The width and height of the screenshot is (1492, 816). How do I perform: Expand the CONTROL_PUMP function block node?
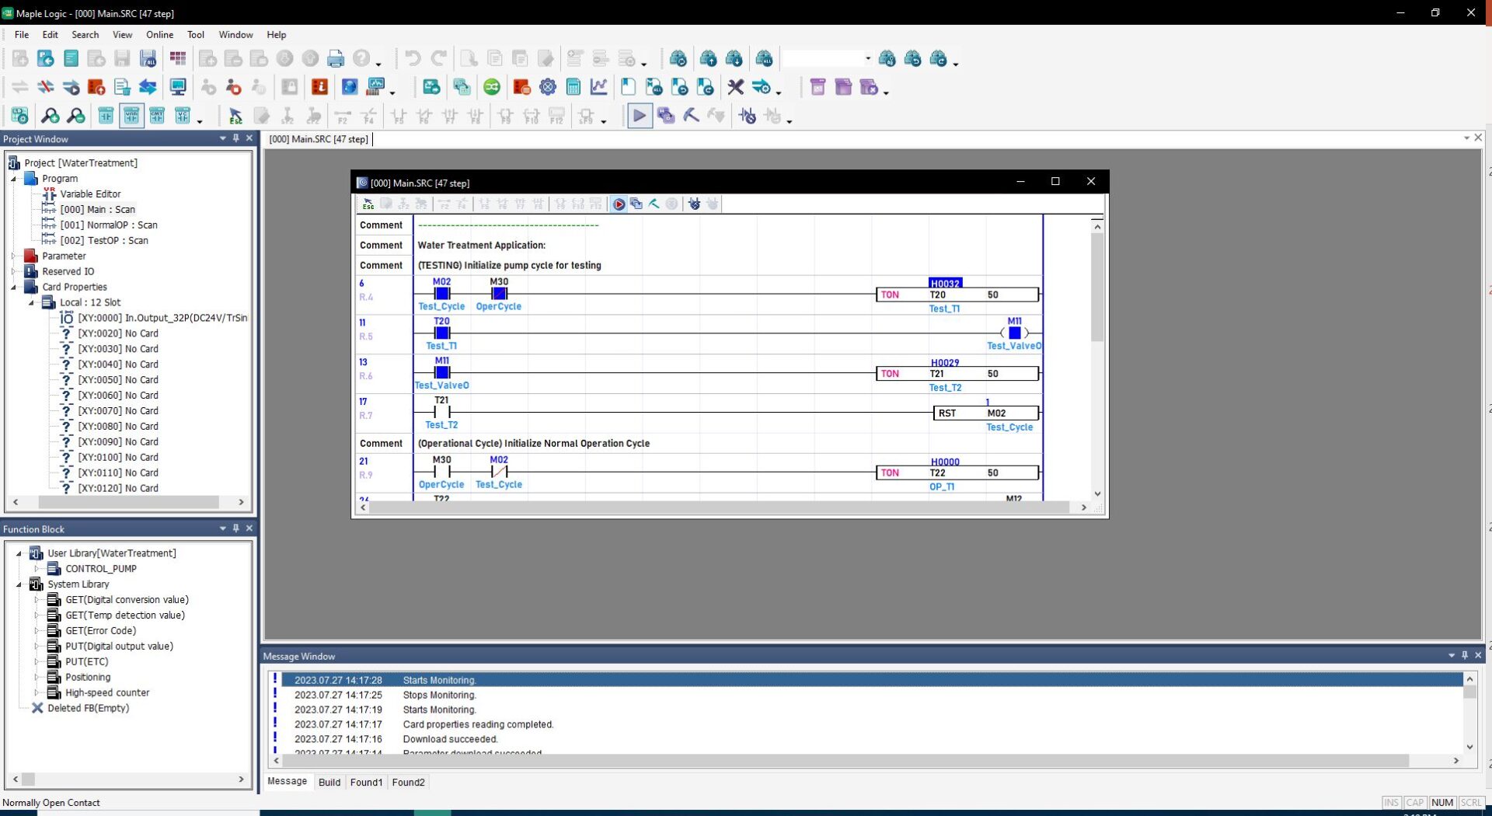pyautogui.click(x=37, y=569)
